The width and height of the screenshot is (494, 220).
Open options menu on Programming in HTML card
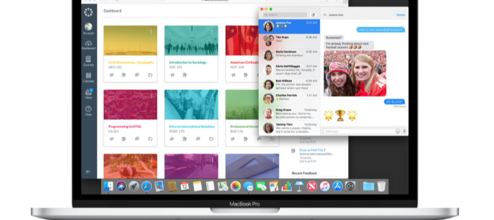tap(151, 96)
